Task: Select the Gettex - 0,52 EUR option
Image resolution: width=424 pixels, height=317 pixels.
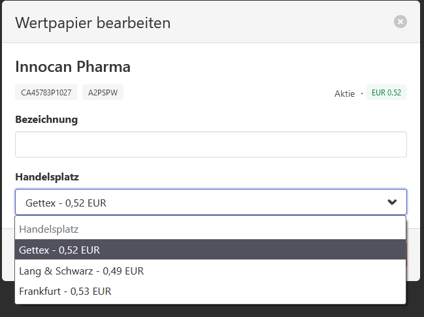Action: [x=210, y=250]
